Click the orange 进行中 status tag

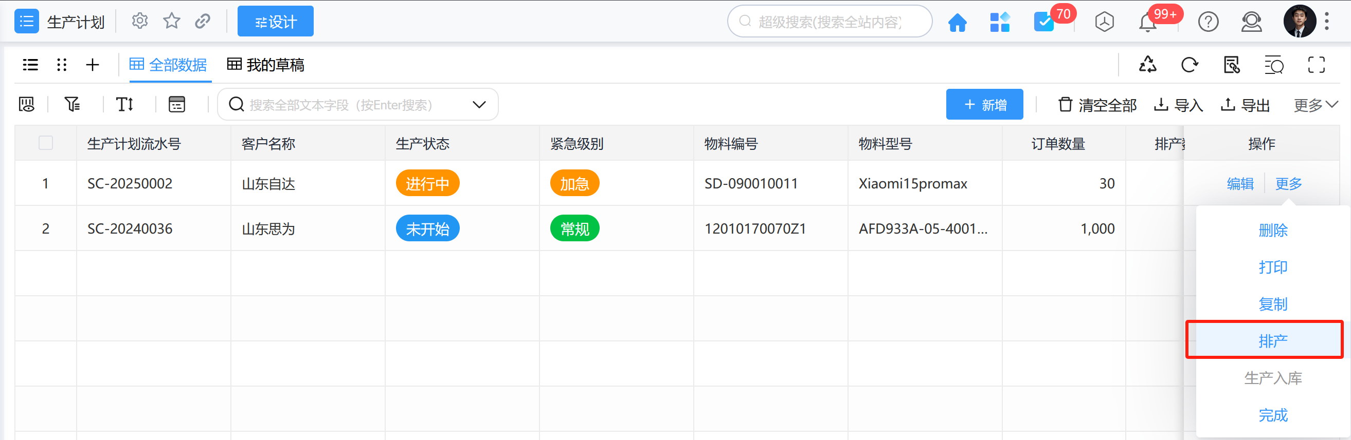[427, 184]
